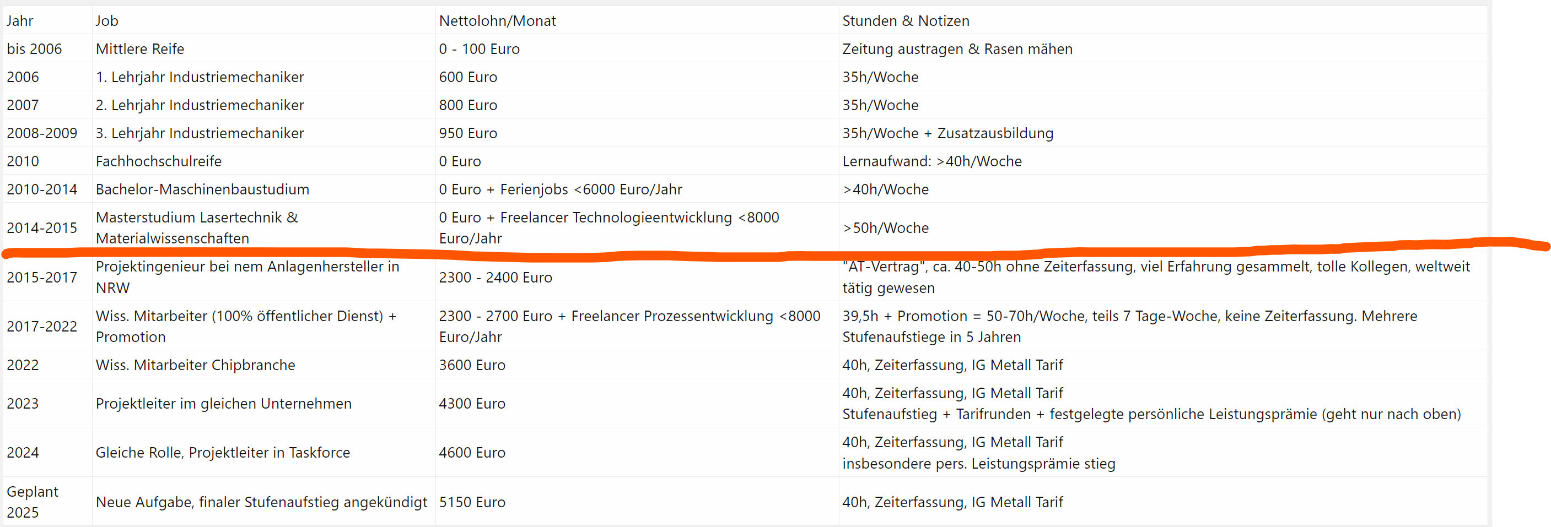1551x527 pixels.
Task: Click the "Stunden & Notizen" column header
Action: click(905, 21)
